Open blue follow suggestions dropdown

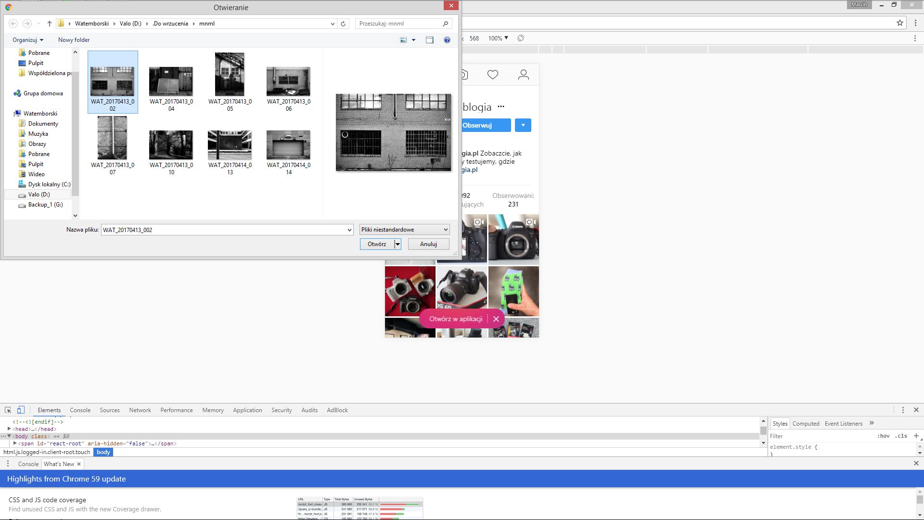523,125
